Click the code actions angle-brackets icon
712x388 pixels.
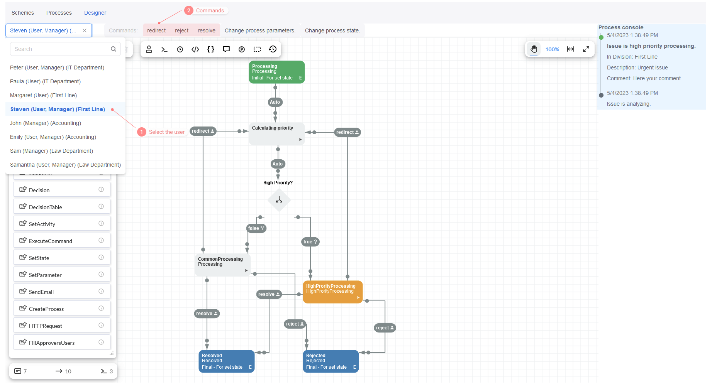point(195,49)
